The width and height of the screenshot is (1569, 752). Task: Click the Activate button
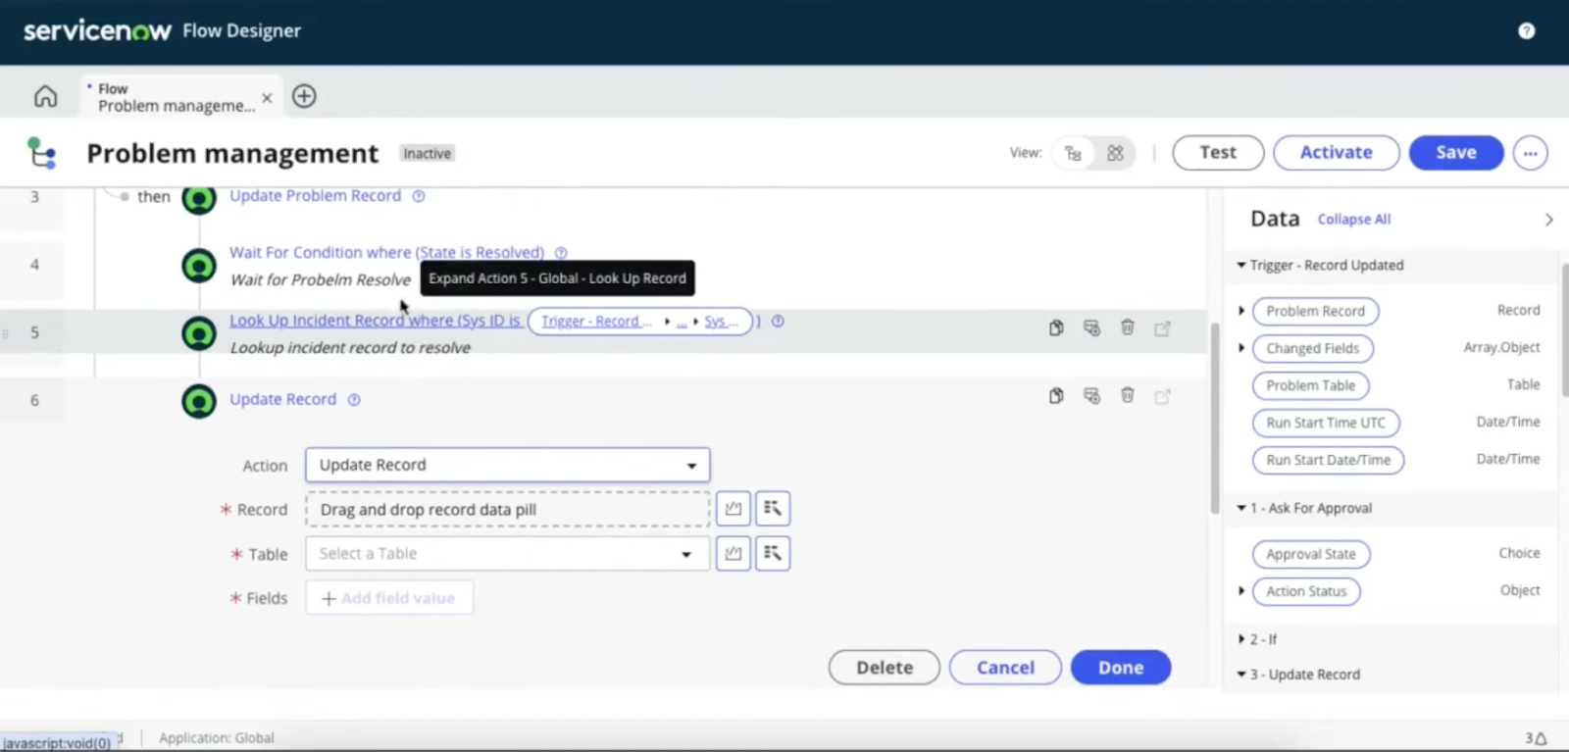1336,152
